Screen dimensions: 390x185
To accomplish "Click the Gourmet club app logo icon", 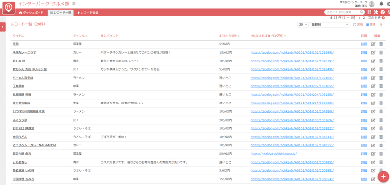I will click(x=9, y=7).
